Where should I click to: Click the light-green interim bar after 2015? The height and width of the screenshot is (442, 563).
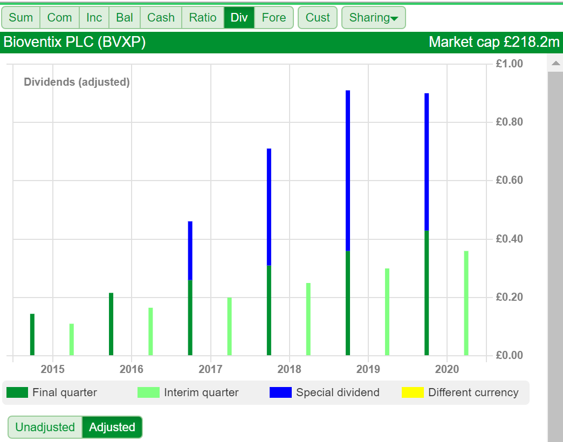click(72, 340)
